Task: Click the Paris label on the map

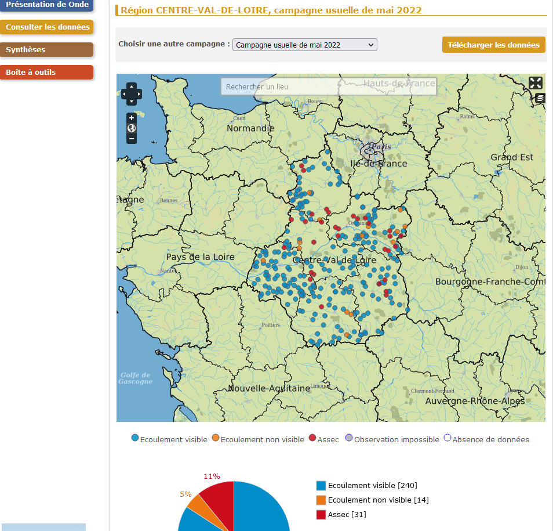Action: pyautogui.click(x=381, y=146)
